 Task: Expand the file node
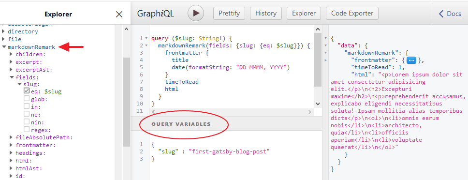(3, 39)
